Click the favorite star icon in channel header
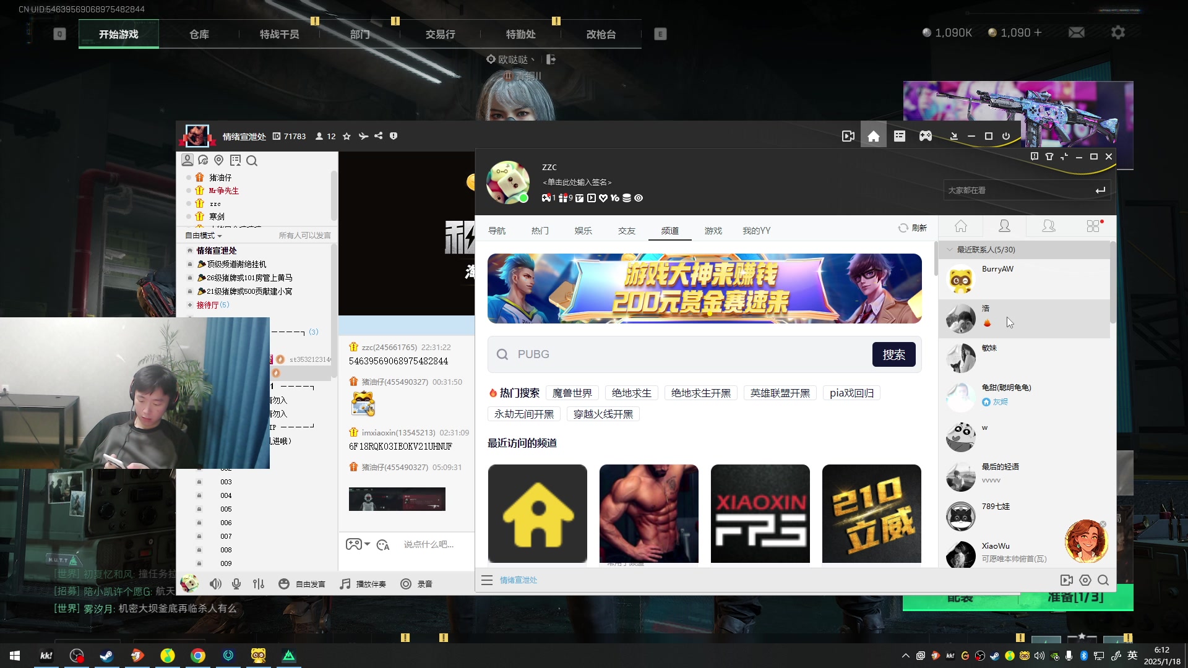1188x668 pixels. click(346, 136)
